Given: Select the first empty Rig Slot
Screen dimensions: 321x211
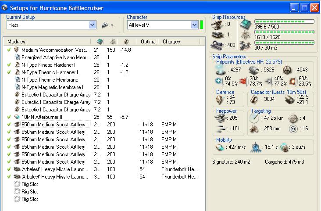Looking at the screenshot, I should point(29,184).
